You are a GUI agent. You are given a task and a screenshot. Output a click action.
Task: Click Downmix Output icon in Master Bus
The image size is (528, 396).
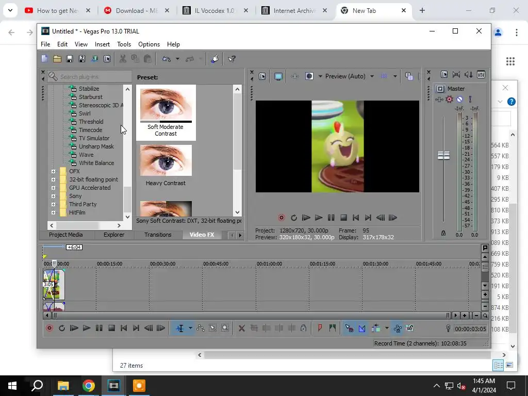[x=456, y=74]
